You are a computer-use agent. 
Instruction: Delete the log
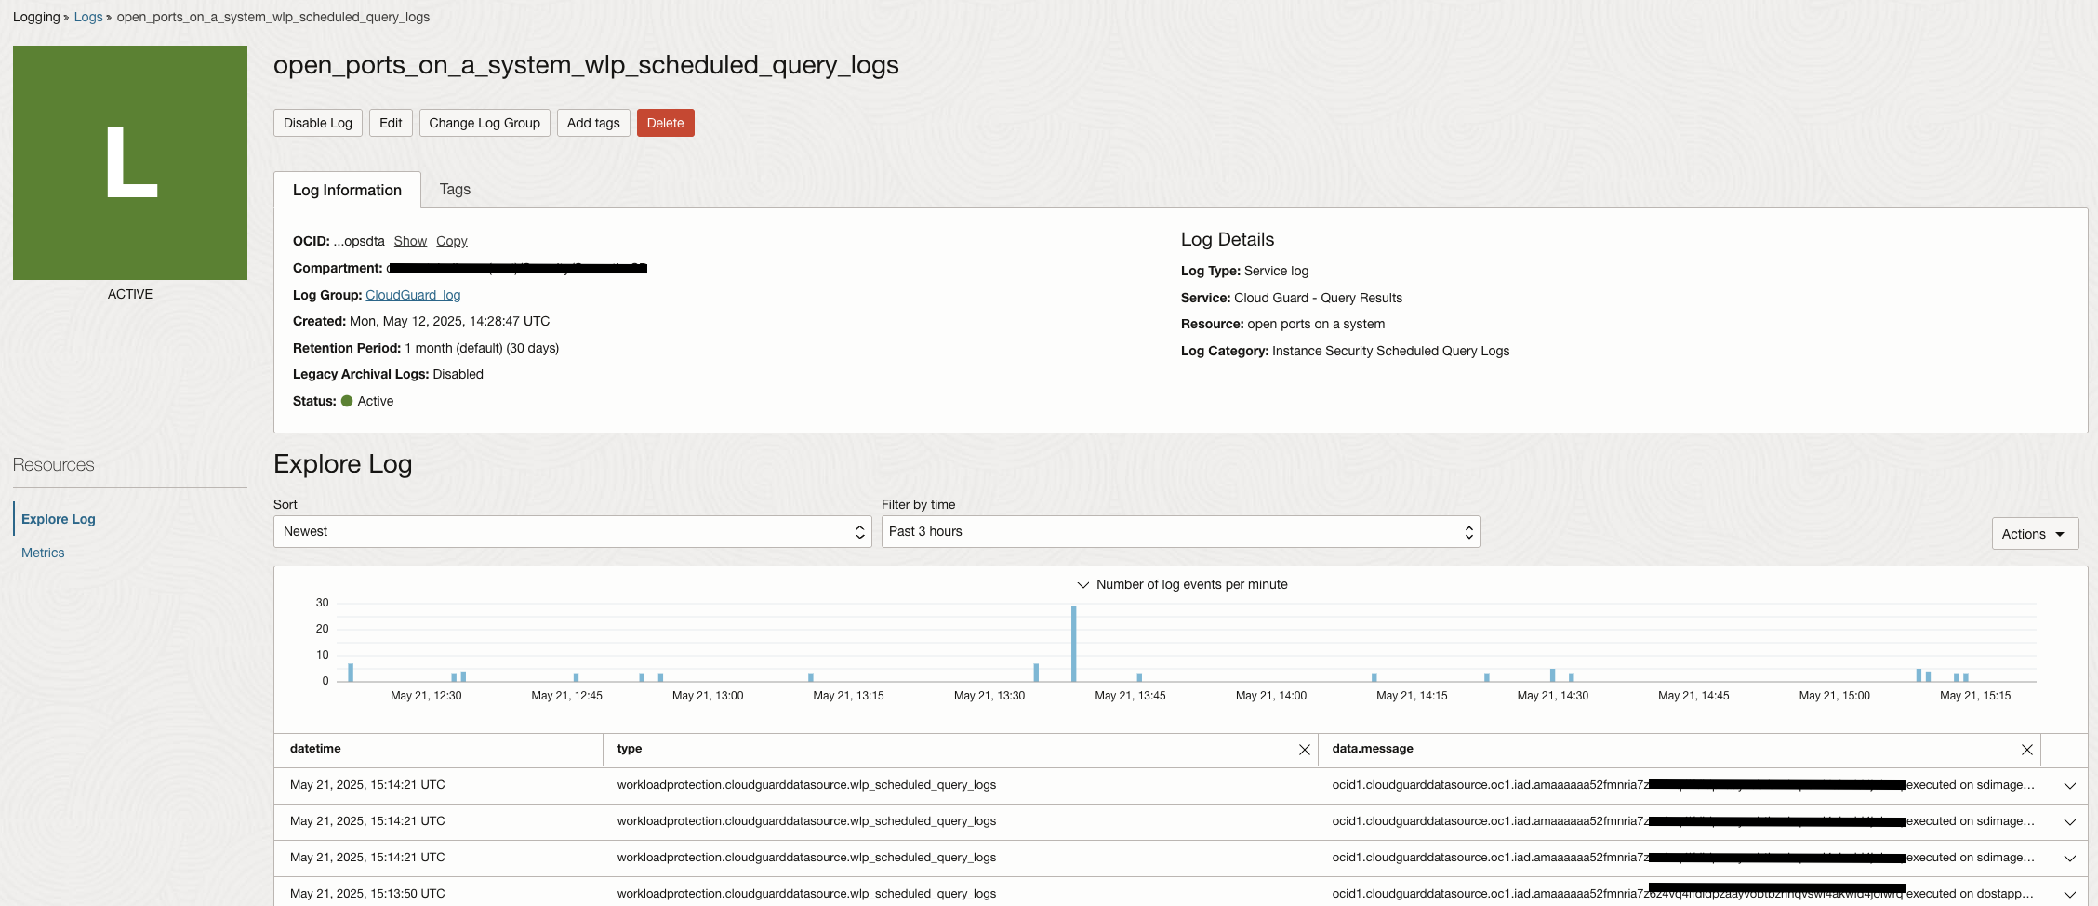point(665,122)
